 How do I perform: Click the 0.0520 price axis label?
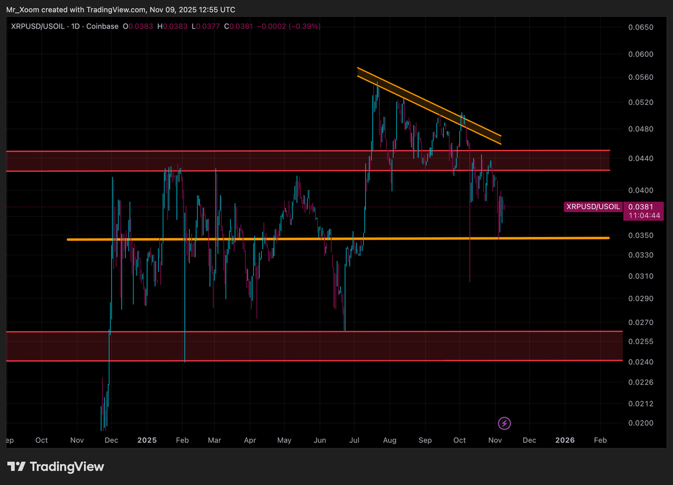pyautogui.click(x=640, y=102)
